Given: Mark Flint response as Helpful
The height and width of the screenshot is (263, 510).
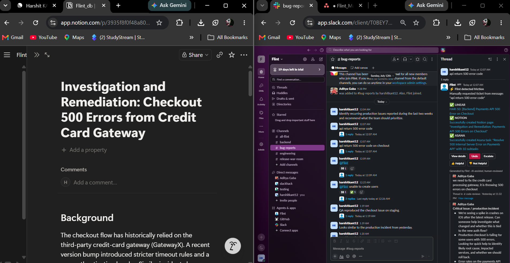Looking at the screenshot, I should pyautogui.click(x=458, y=164).
